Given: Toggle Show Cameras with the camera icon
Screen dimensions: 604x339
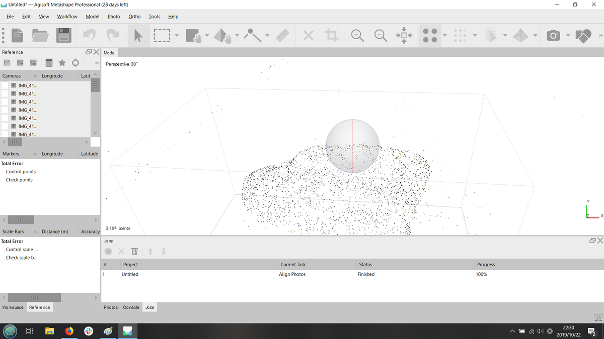Looking at the screenshot, I should point(553,35).
